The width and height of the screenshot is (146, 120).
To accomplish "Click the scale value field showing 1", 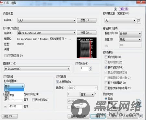I will point(74,94).
